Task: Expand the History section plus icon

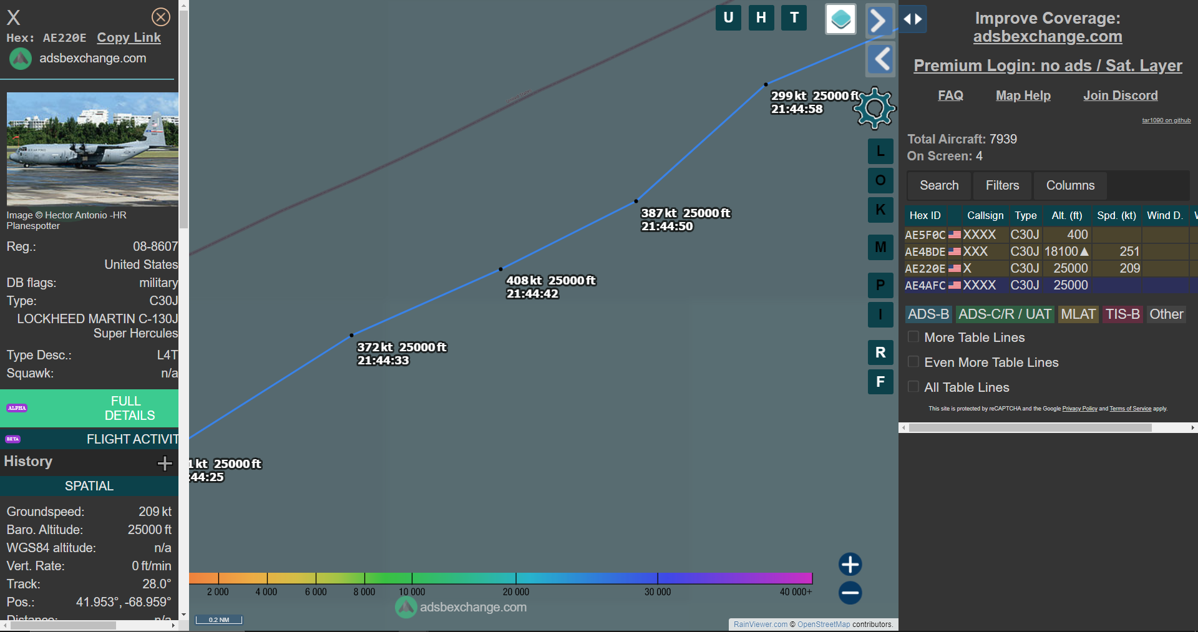Action: click(165, 463)
